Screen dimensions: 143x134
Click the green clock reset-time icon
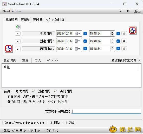pyautogui.click(x=18, y=27)
